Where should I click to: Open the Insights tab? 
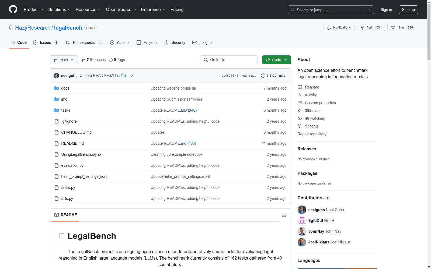pos(202,43)
